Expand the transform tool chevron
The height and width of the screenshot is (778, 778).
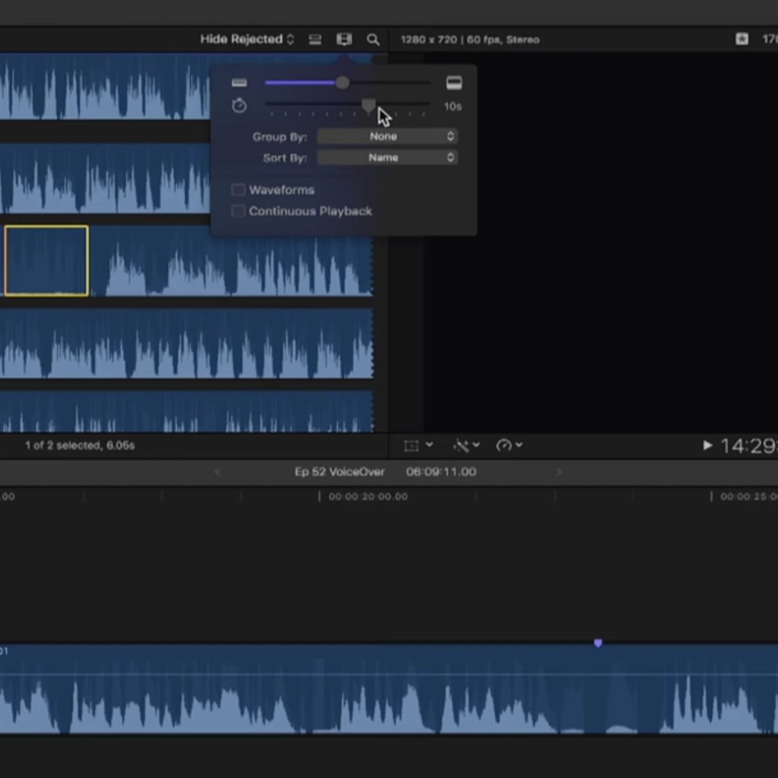click(x=429, y=445)
